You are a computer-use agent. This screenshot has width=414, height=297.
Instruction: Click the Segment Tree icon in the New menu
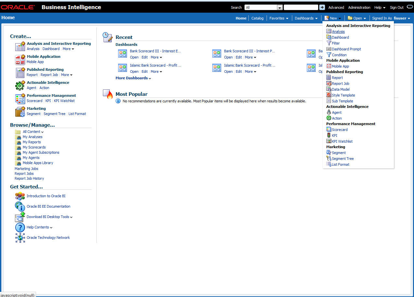[x=329, y=159]
